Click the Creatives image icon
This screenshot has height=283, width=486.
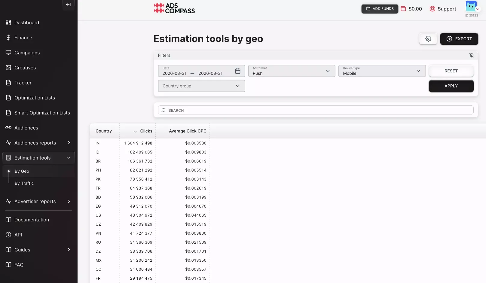(8, 68)
